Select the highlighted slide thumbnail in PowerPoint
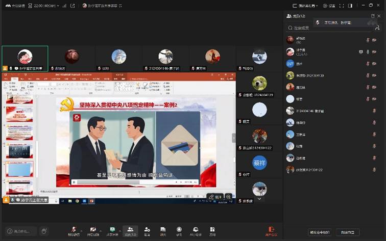Screen dimensions: 386x241 click(x=19, y=169)
